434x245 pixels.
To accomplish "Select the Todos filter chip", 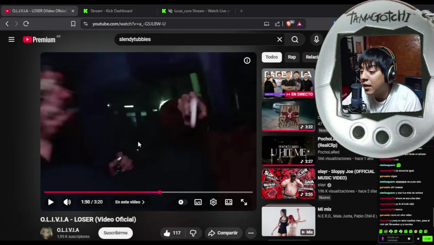I will tap(272, 57).
